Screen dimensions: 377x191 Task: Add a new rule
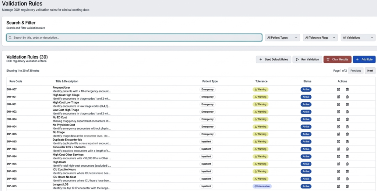click(x=364, y=59)
